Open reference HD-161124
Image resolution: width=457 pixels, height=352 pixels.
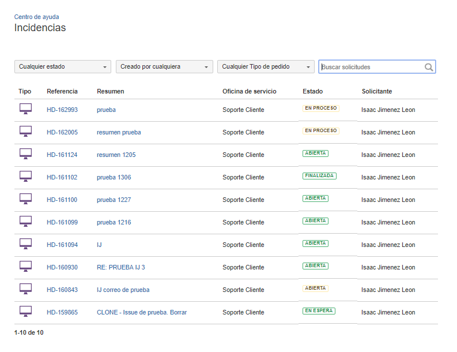click(62, 155)
